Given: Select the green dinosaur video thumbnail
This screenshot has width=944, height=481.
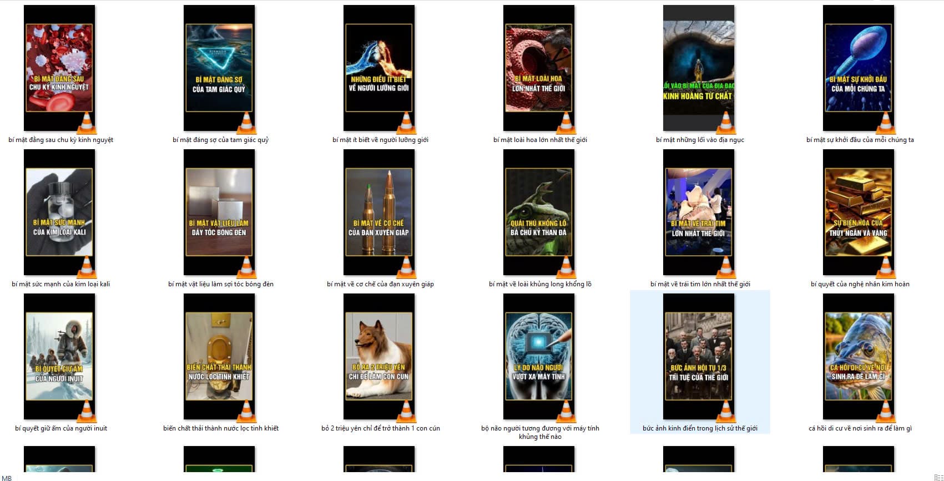Looking at the screenshot, I should [x=539, y=212].
